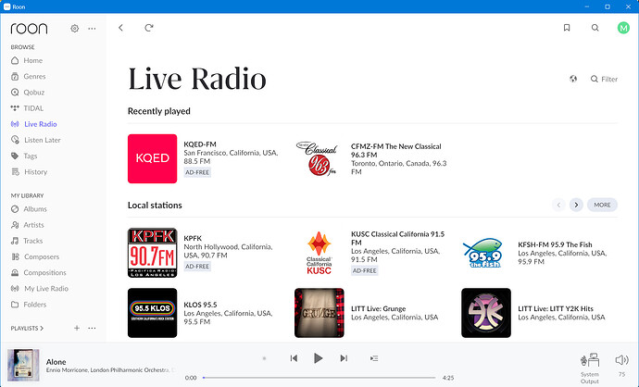Open LITT Live: LITT Y2K Hits title

coord(556,308)
